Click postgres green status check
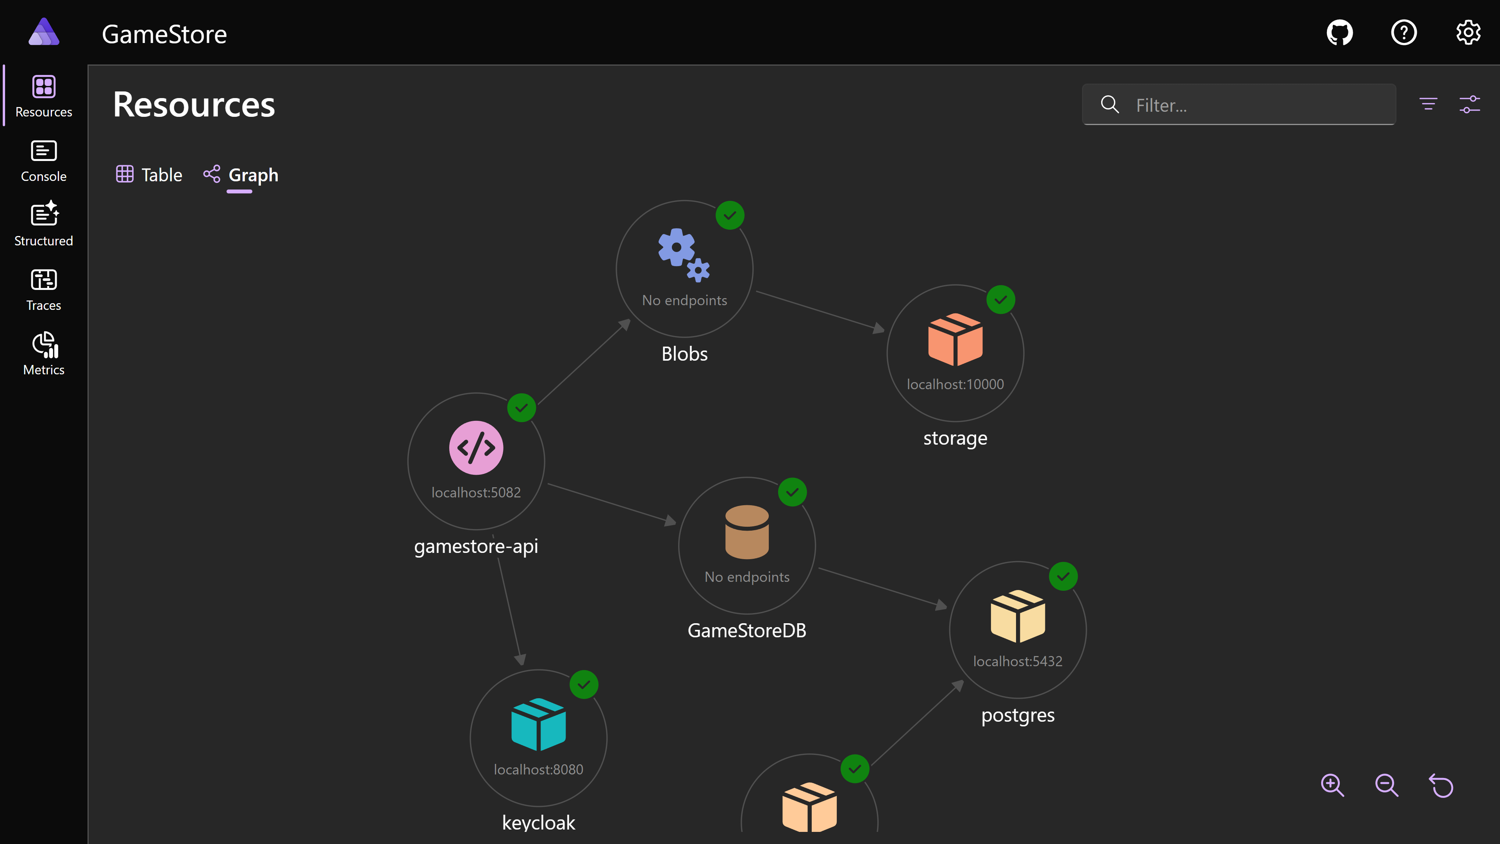This screenshot has height=844, width=1500. pyautogui.click(x=1063, y=577)
